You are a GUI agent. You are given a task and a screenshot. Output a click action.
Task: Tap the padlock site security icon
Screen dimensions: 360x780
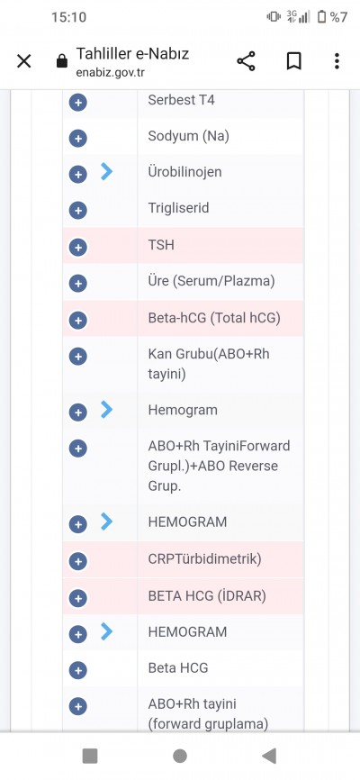62,61
